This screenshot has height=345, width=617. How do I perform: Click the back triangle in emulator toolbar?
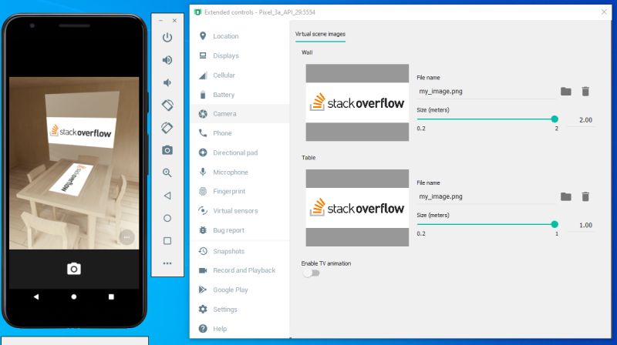[167, 196]
